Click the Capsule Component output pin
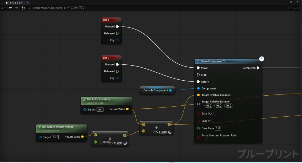This screenshot has width=302, height=163. click(170, 90)
